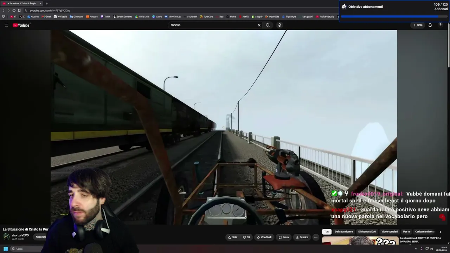Select the Per te chip
450x253 pixels.
tap(406, 232)
